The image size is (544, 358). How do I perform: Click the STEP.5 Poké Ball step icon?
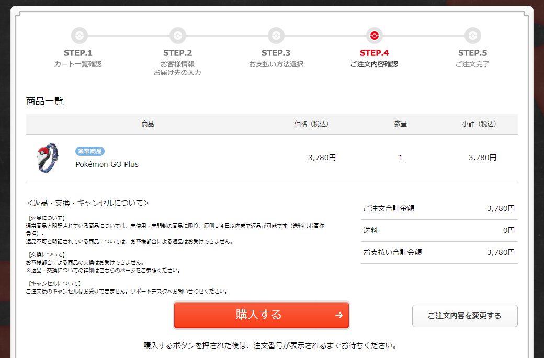coord(472,36)
